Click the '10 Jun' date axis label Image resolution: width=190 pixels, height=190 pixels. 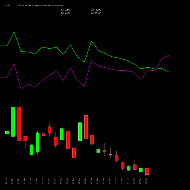point(67,181)
